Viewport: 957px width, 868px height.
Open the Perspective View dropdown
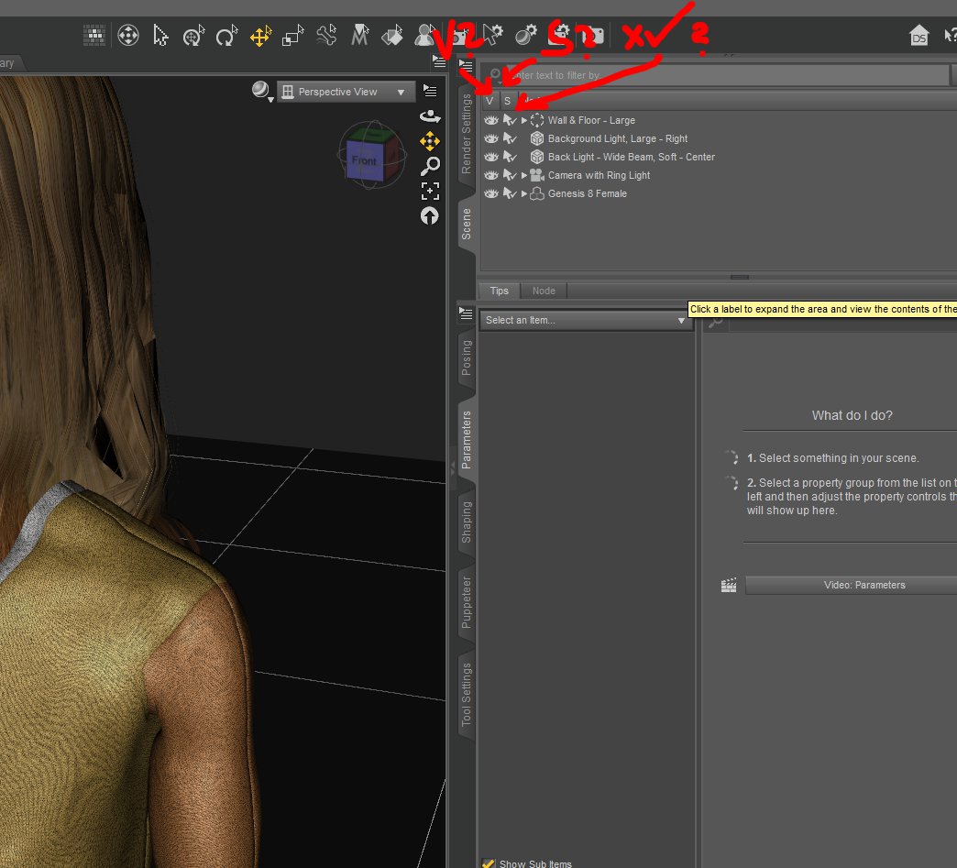pyautogui.click(x=346, y=92)
